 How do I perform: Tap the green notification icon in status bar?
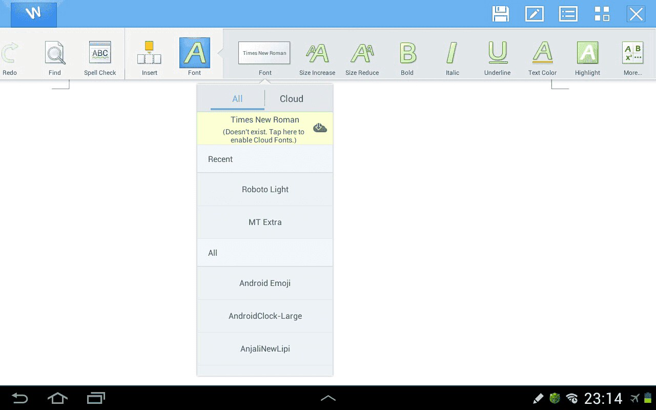[555, 398]
